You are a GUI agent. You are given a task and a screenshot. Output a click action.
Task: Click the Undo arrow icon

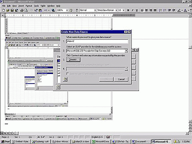coord(46,10)
